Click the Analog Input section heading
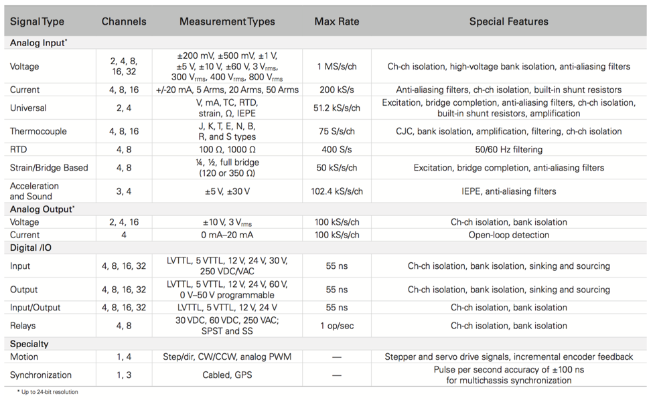653x400 pixels. coord(39,43)
